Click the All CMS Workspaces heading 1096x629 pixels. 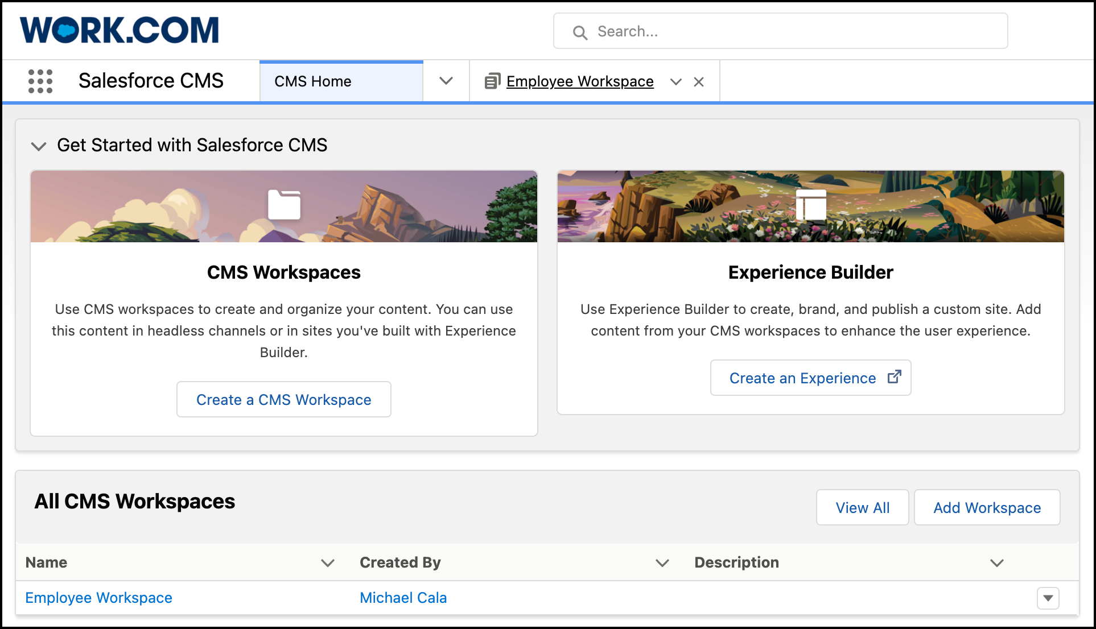pyautogui.click(x=135, y=501)
